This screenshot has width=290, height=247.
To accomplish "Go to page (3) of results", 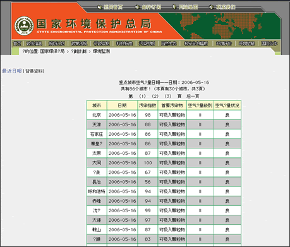I will (x=168, y=96).
